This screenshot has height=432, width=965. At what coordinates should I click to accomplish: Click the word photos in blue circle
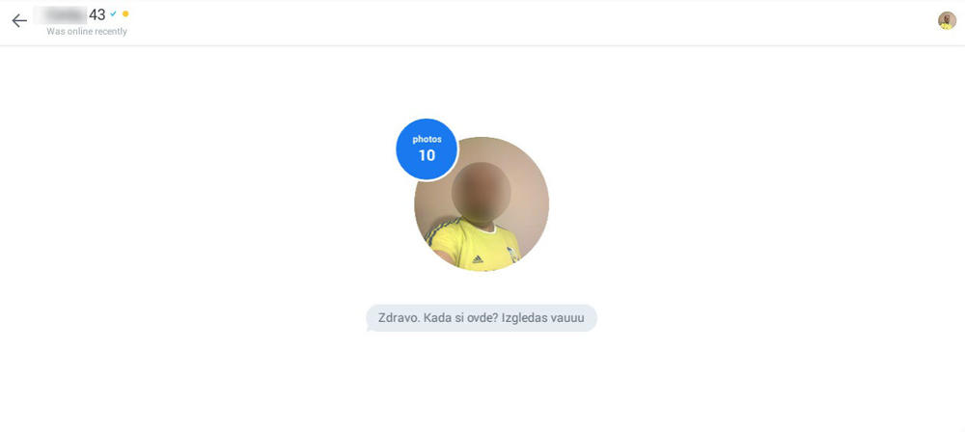427,140
